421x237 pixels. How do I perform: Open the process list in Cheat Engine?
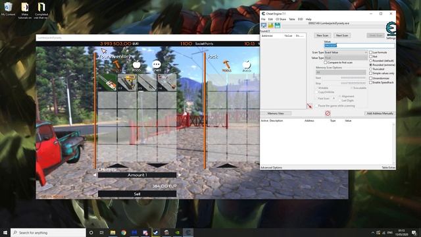point(264,25)
